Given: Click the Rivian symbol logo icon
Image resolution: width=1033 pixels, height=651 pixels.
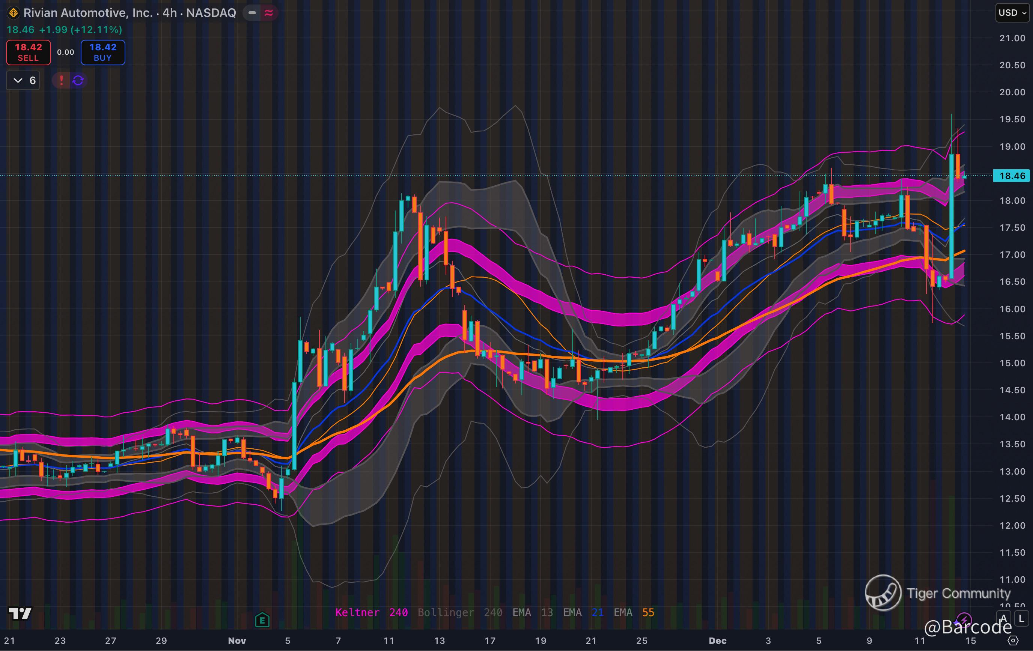Looking at the screenshot, I should pos(13,13).
